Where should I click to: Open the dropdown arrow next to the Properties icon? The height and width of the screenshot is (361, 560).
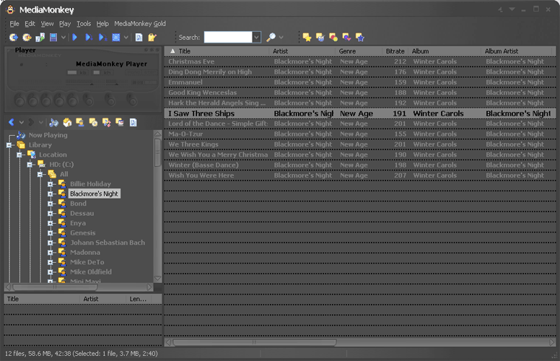[x=126, y=37]
